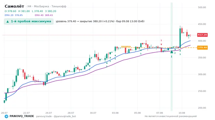
Task: Click the 450.00 price axis label
Action: [x=202, y=24]
